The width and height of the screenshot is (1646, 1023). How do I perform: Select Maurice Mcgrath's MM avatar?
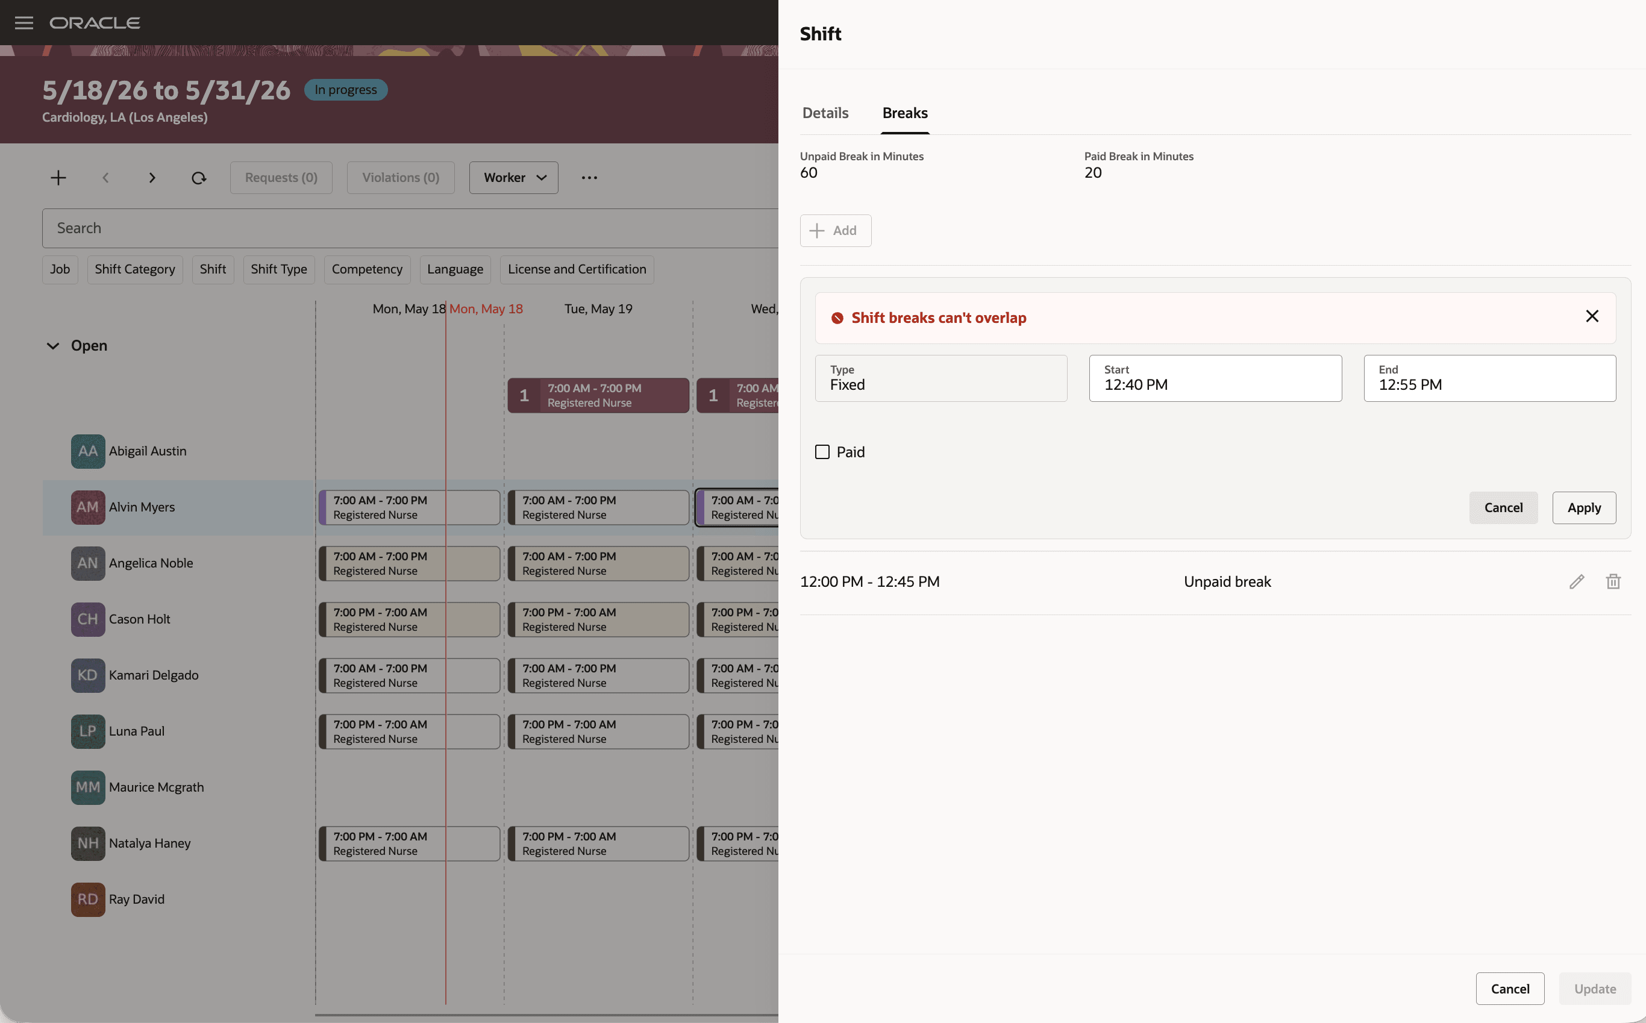coord(88,787)
